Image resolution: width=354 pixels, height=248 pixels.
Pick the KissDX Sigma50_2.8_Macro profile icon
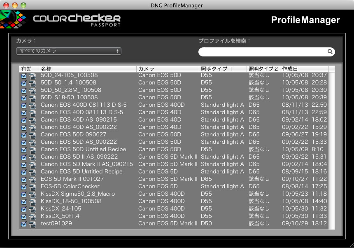(x=33, y=195)
